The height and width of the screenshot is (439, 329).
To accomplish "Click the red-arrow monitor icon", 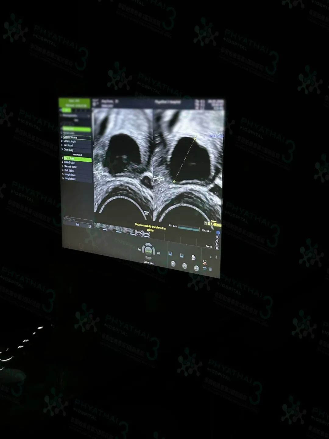I will click(205, 262).
